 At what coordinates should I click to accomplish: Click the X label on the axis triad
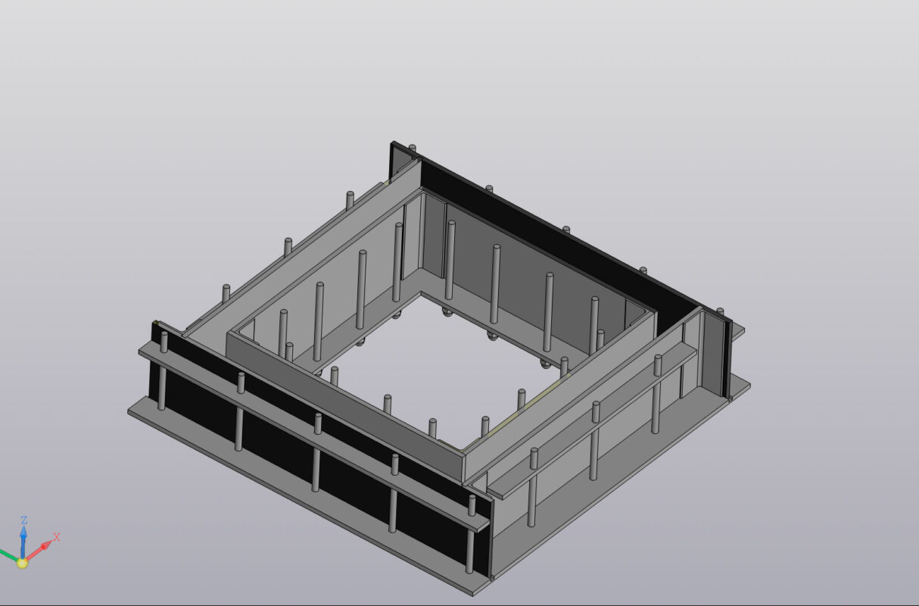click(x=57, y=537)
